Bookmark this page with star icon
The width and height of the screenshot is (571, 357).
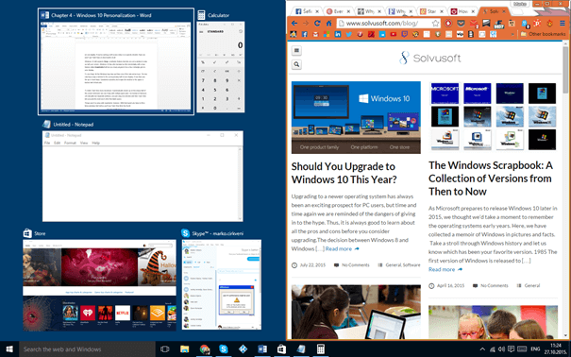(435, 24)
